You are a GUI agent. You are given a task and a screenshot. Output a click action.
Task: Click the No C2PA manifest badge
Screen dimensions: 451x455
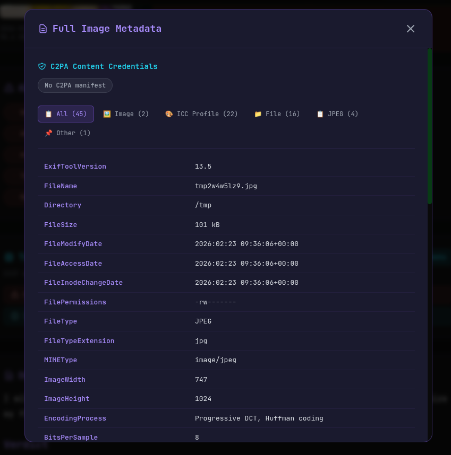pyautogui.click(x=75, y=85)
